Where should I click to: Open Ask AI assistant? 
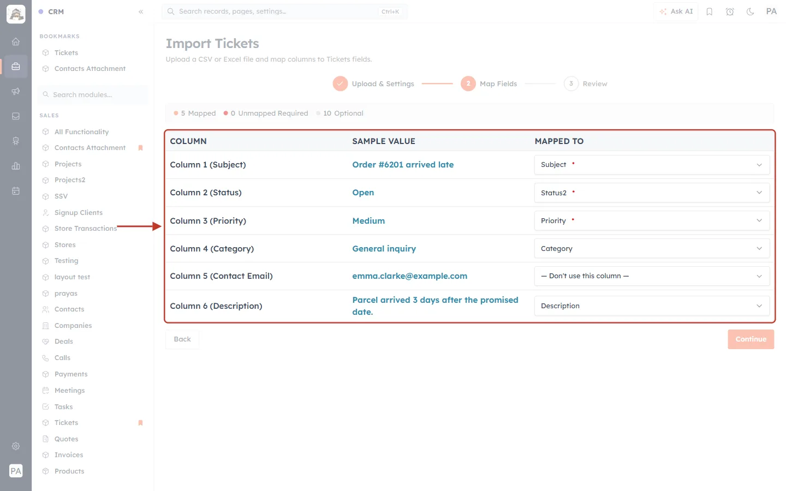676,11
